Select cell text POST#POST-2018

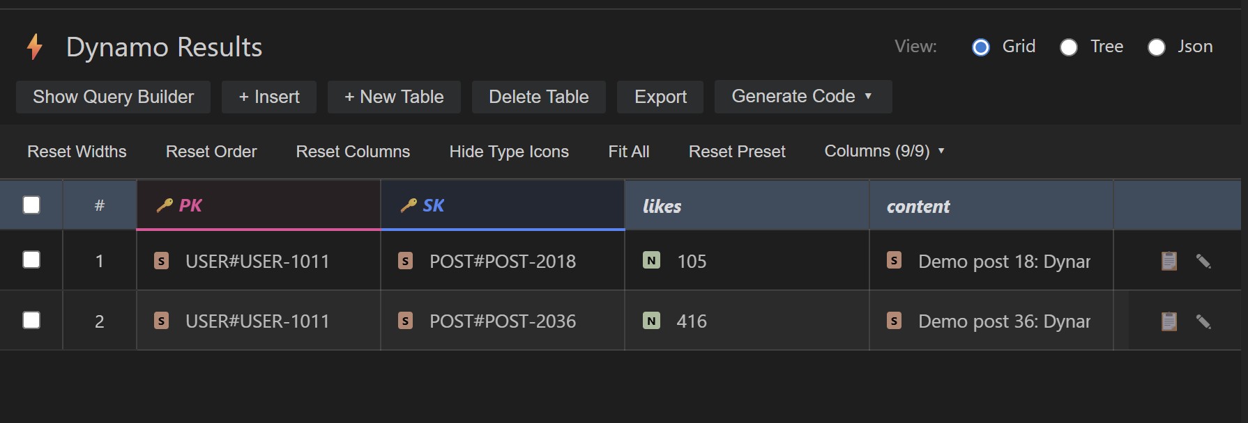point(503,262)
